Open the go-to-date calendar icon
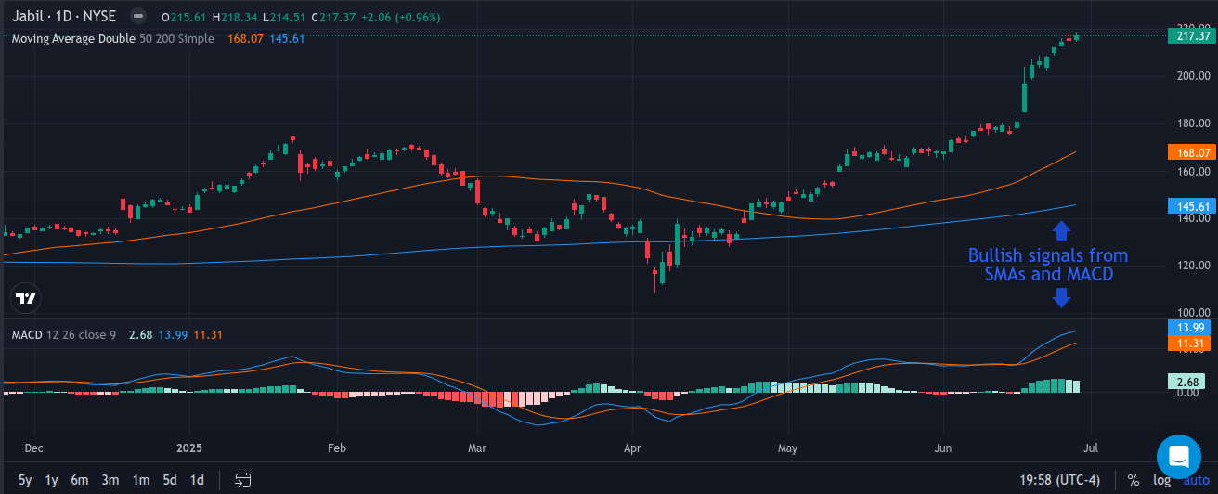The image size is (1218, 494). tap(243, 480)
